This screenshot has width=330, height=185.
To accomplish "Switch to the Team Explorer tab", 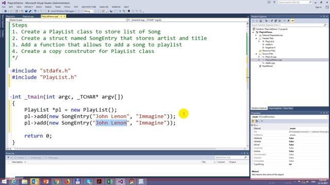I will 275,108.
